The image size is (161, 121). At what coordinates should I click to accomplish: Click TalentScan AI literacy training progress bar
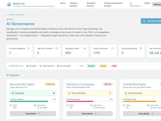click(90, 101)
